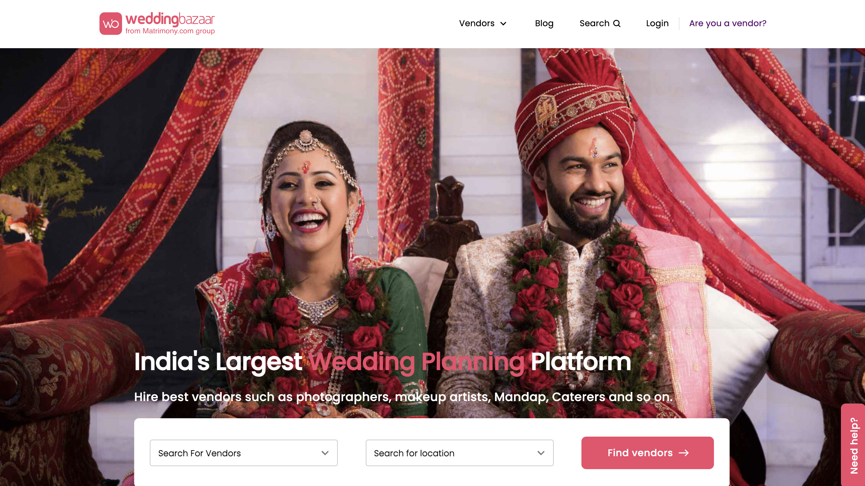The image size is (865, 486).
Task: Expand the Search For Vendors dropdown
Action: [243, 453]
